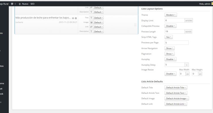The height and width of the screenshot is (113, 213).
Task: Open Link Default dropdown in the article above 'Más producción'
Action: click(x=98, y=8)
